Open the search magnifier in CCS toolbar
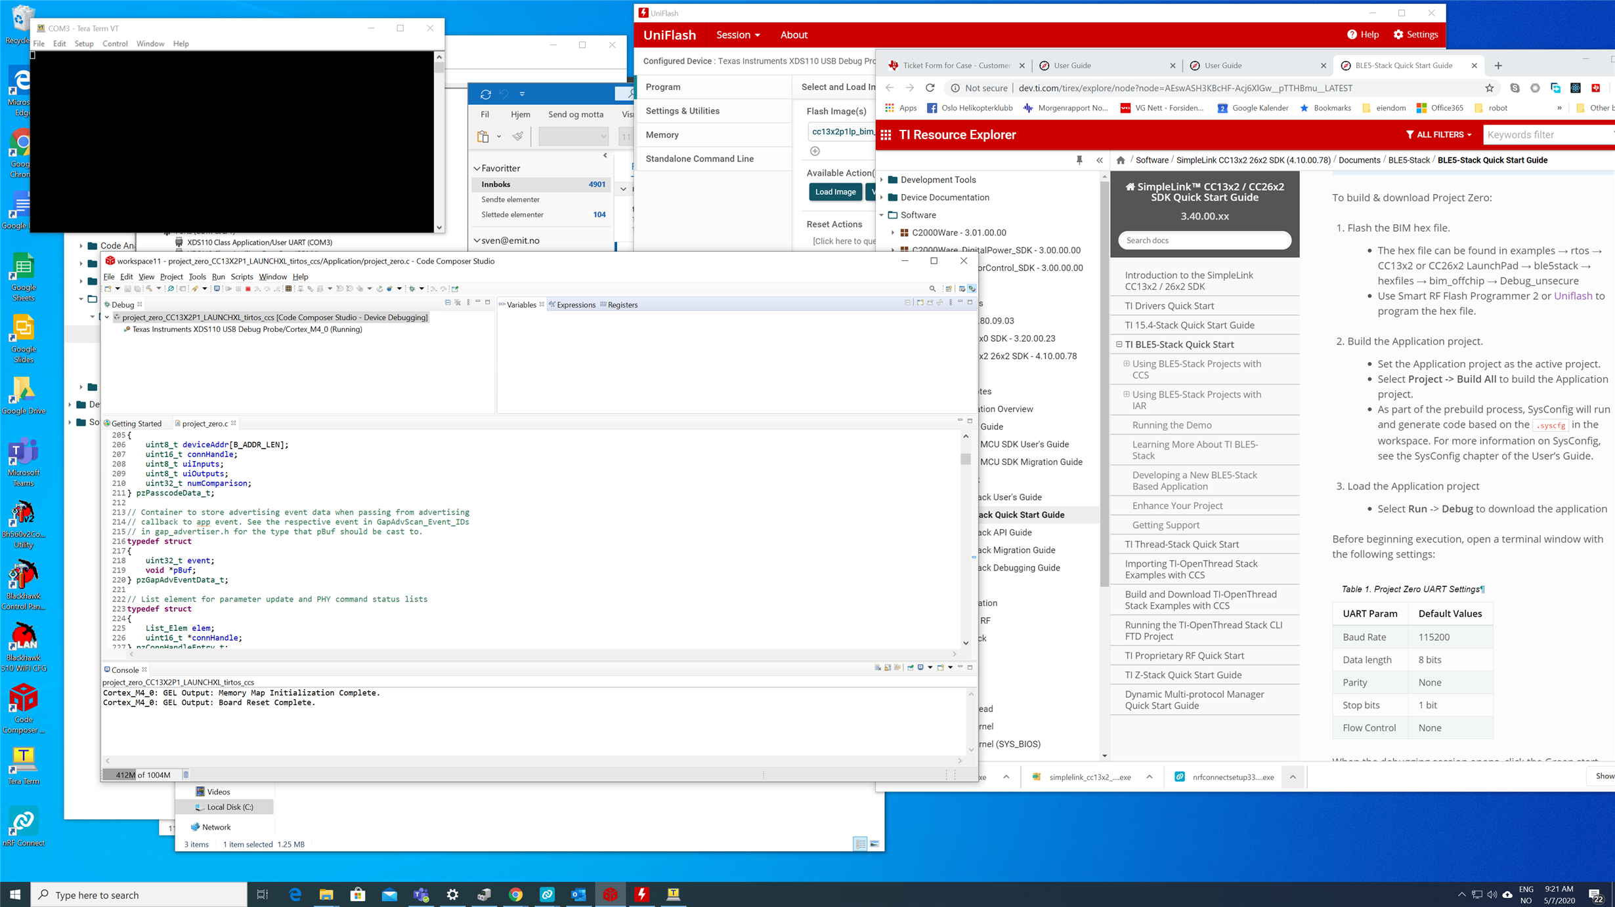The image size is (1615, 907). (x=932, y=289)
